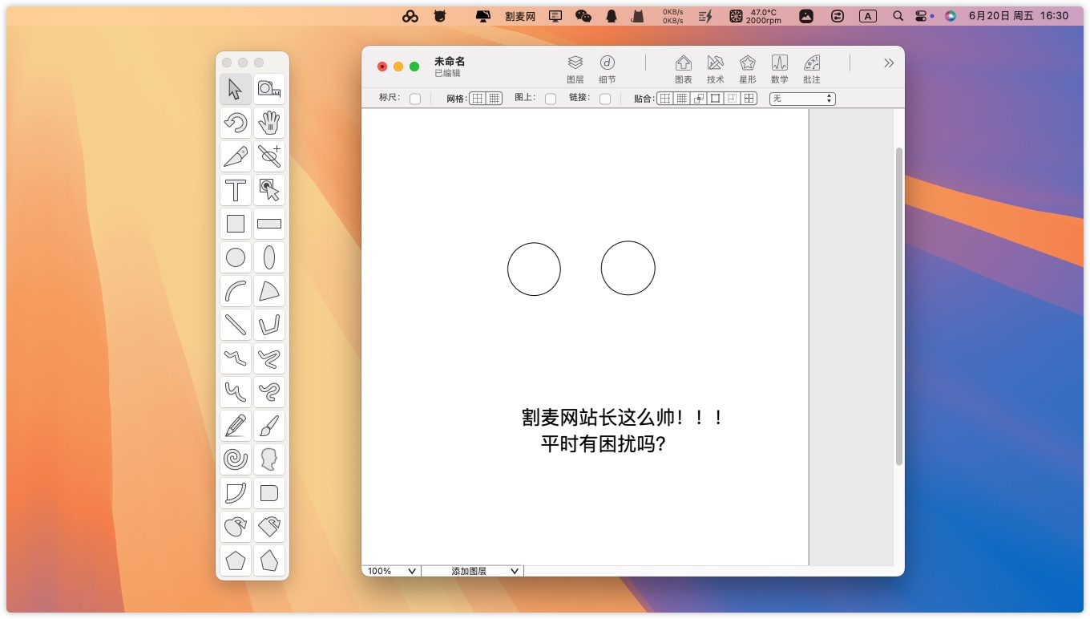Screen dimensions: 1090x619
Task: Select the circle tool in palette
Action: (x=236, y=257)
